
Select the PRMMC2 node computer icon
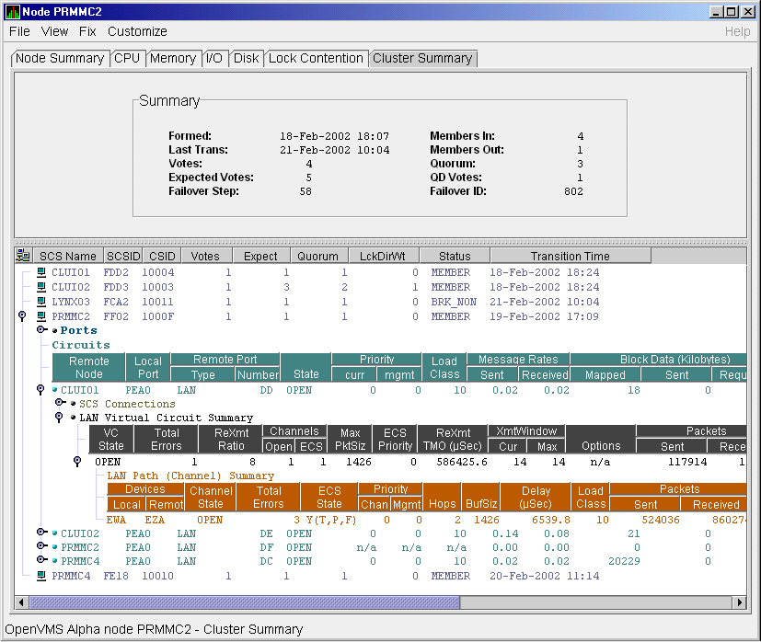coord(41,316)
